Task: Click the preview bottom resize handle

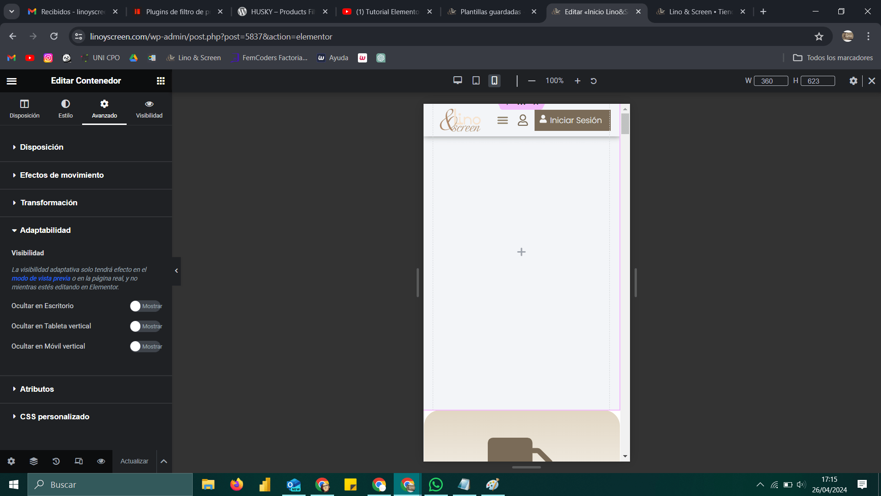Action: tap(526, 467)
